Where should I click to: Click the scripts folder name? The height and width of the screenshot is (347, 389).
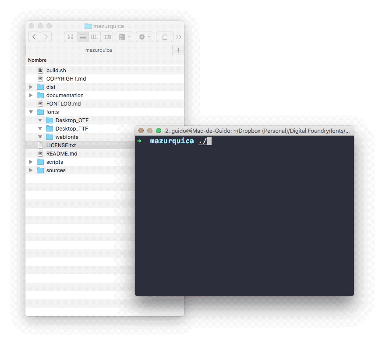point(55,162)
